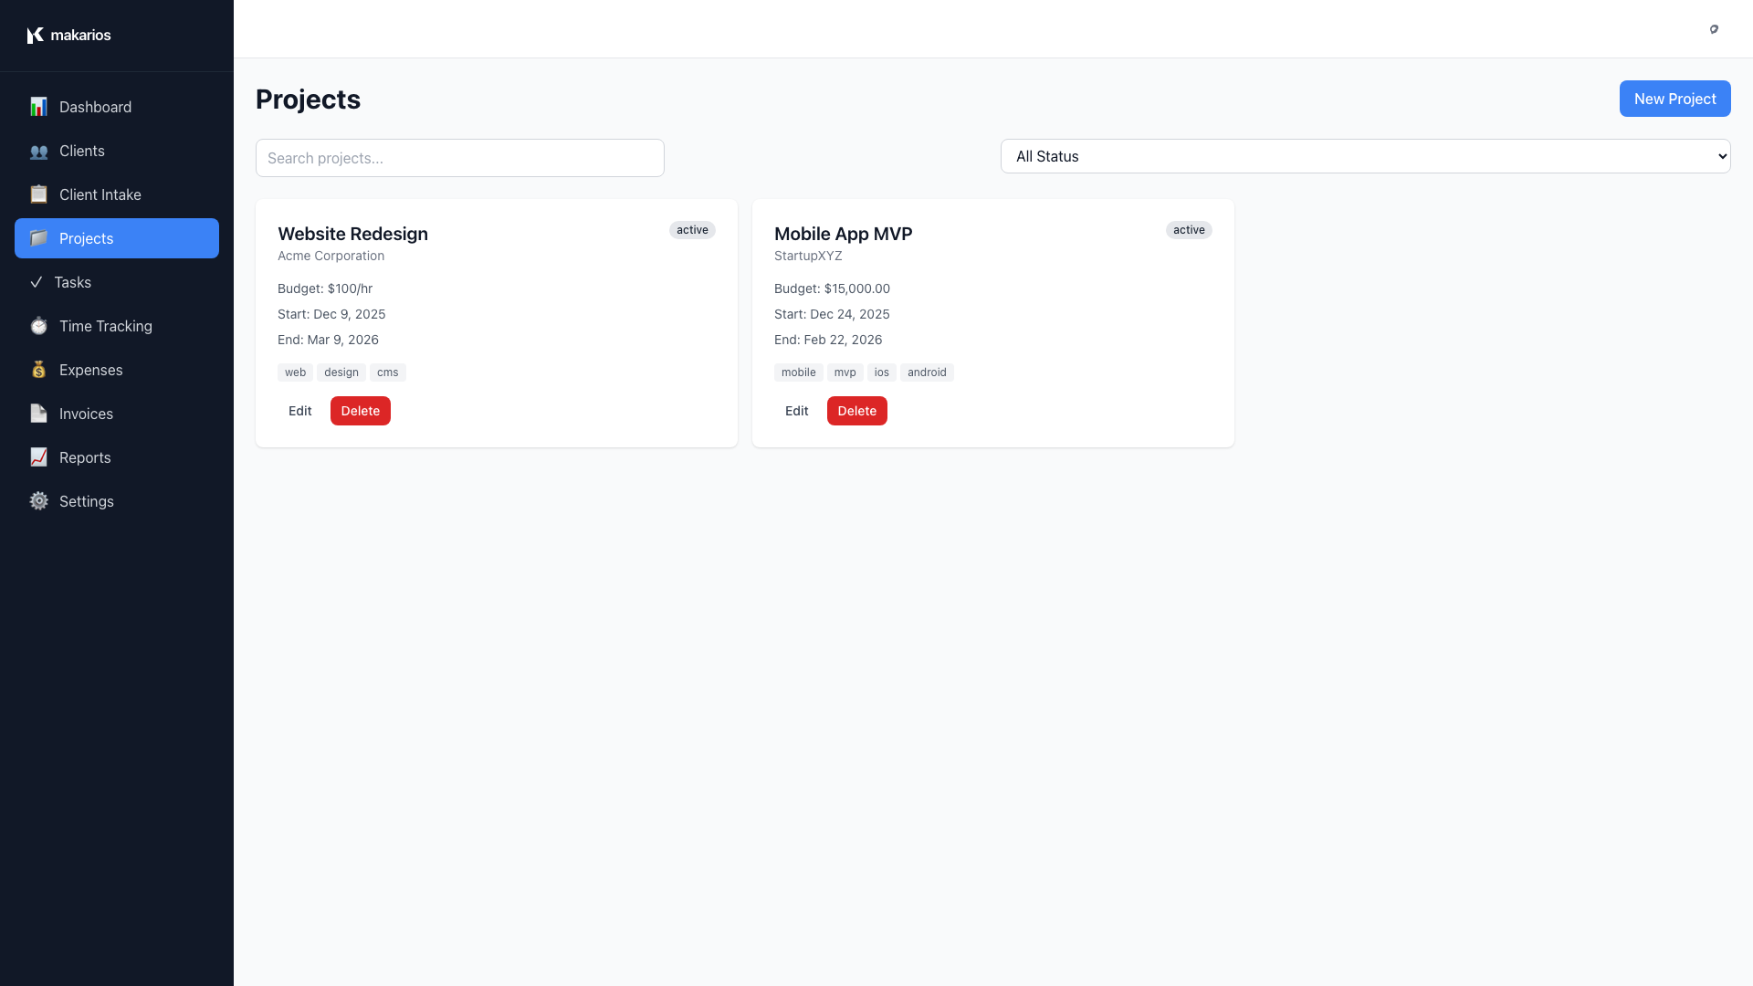Screen dimensions: 1753x986
Task: Open the Dashboard bar chart icon
Action: [38, 107]
